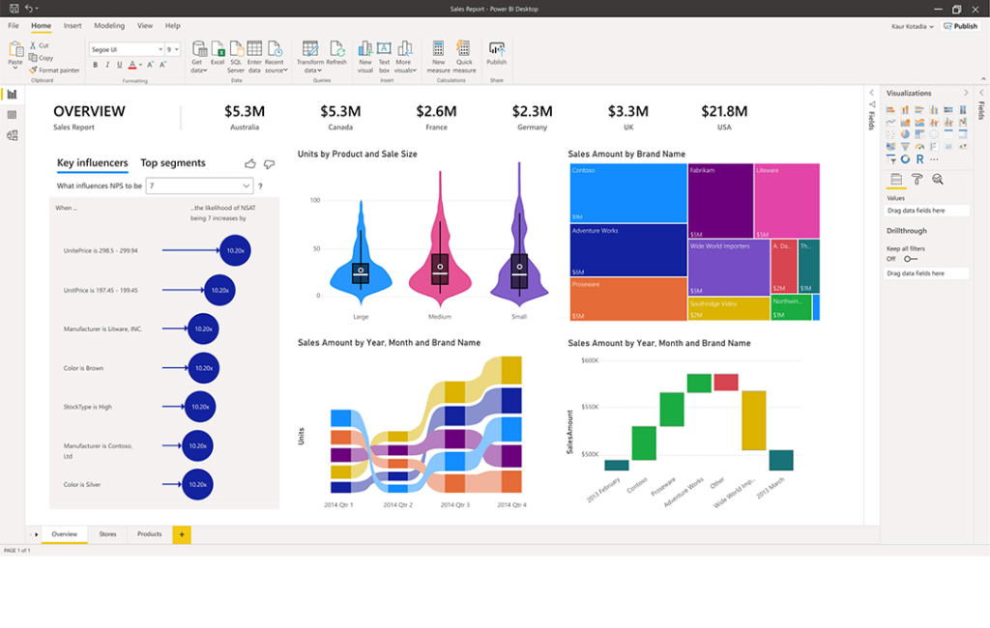Toggle Underline formatting
Image resolution: width=990 pixels, height=628 pixels.
point(119,65)
